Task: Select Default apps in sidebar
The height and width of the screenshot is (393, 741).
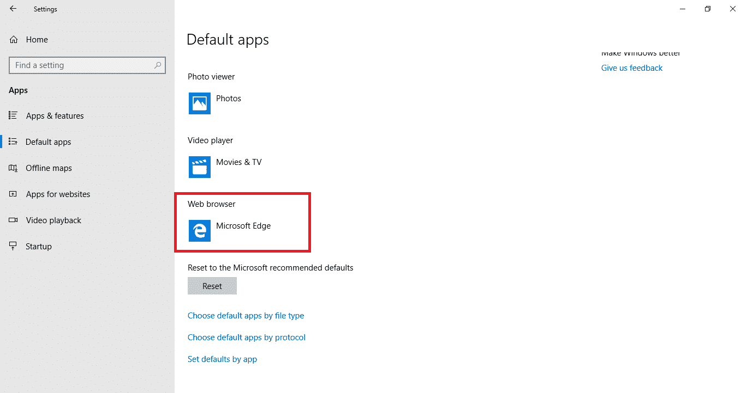Action: 48,142
